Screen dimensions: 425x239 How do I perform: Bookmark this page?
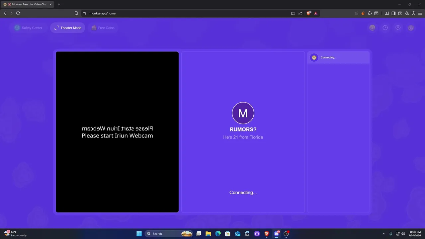(76, 13)
